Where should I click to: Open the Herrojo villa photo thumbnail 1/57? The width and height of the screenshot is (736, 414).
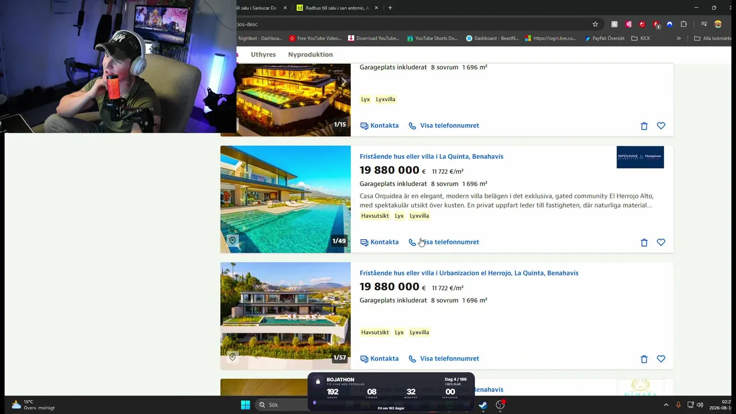pyautogui.click(x=285, y=316)
